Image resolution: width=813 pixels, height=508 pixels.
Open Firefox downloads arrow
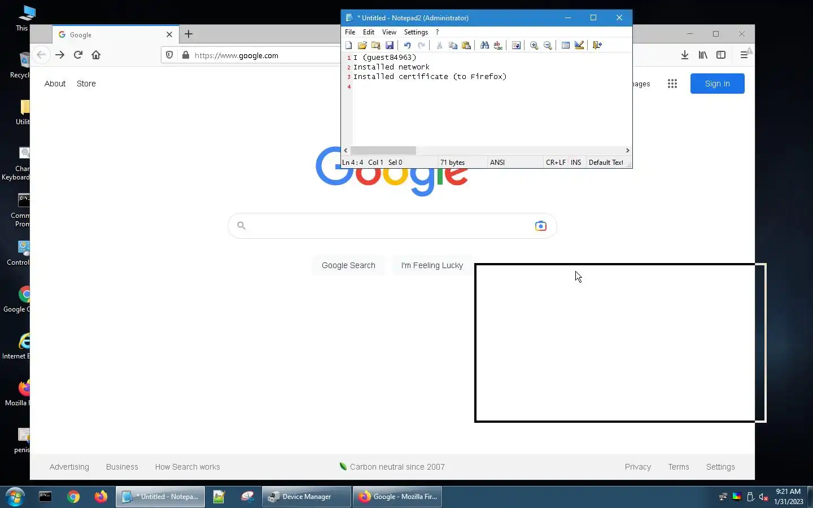click(x=684, y=55)
